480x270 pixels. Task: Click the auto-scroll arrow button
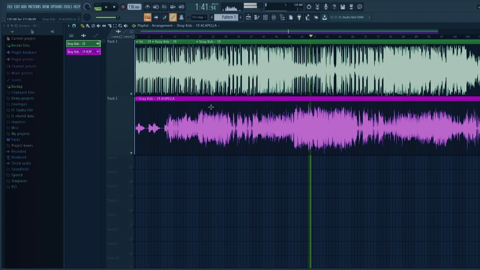156,17
